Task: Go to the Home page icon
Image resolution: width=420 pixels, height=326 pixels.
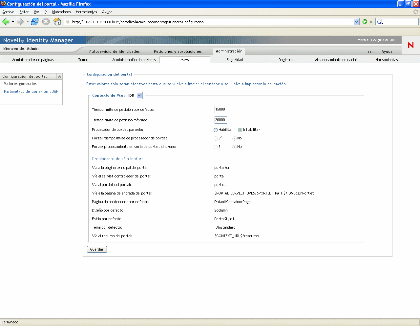Action: click(57, 22)
